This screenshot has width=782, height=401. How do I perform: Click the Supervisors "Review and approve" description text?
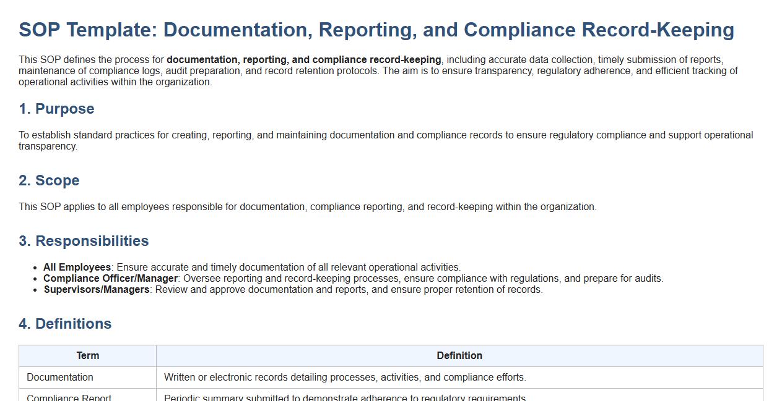(x=349, y=290)
